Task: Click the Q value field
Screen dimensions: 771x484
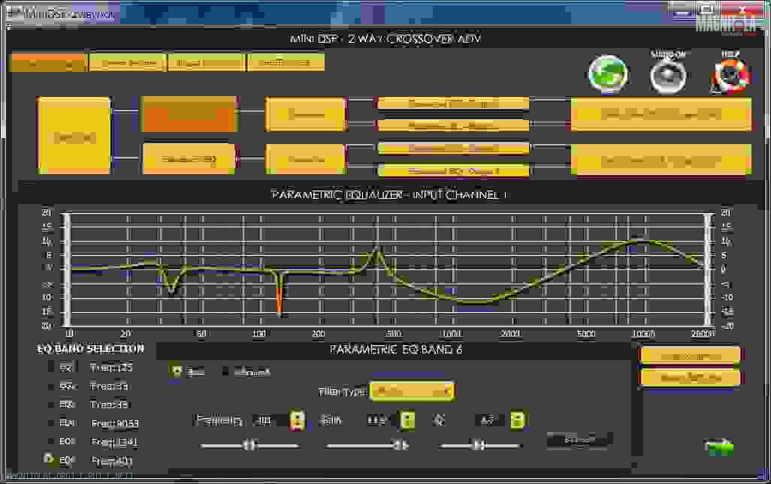Action: (489, 420)
